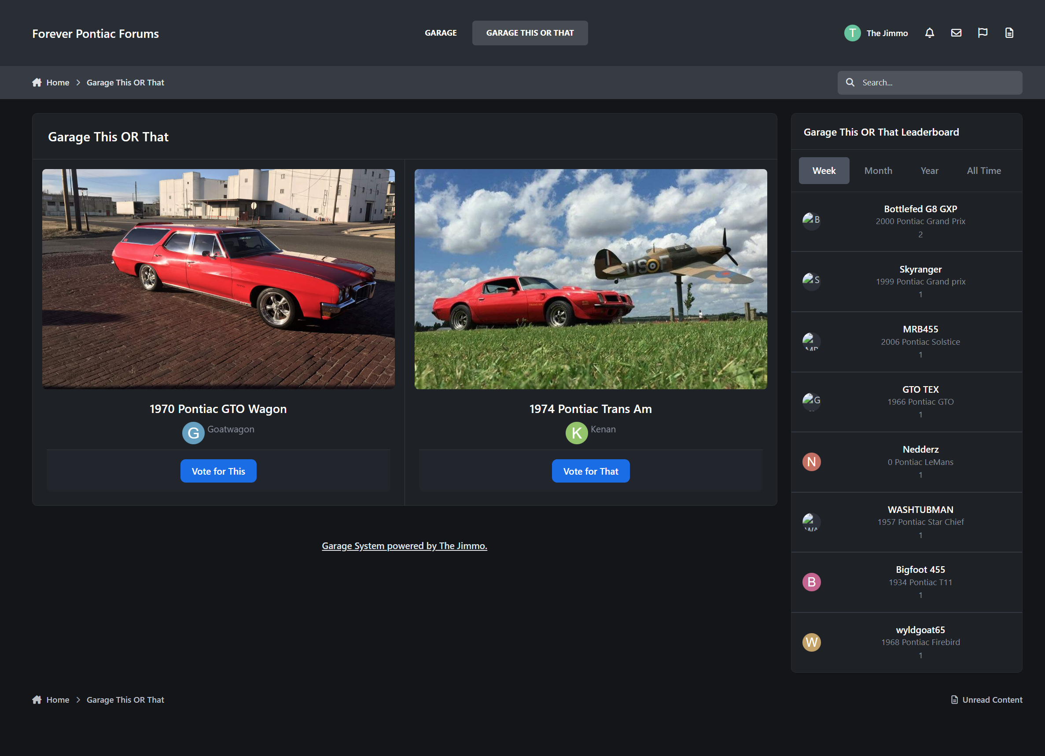Open the 1974 Pontiac Trans Am title
The image size is (1045, 756).
pos(591,409)
